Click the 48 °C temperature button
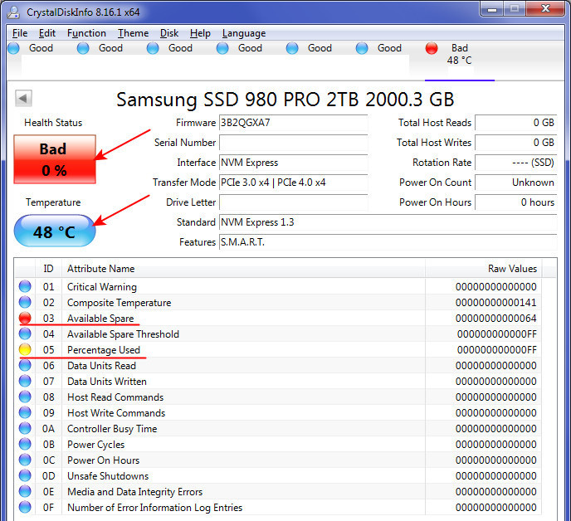 (55, 231)
